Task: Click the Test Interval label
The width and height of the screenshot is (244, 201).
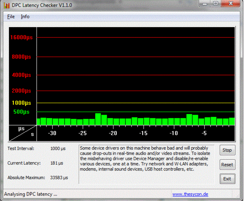Action: (x=21, y=148)
